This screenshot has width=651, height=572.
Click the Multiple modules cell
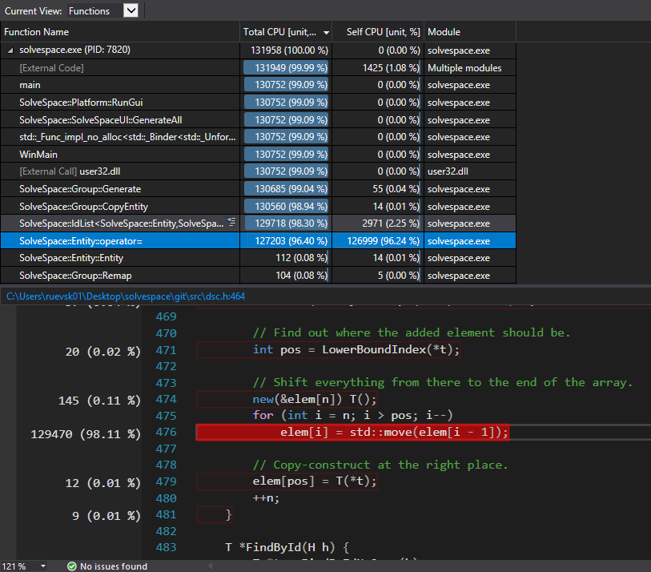470,68
